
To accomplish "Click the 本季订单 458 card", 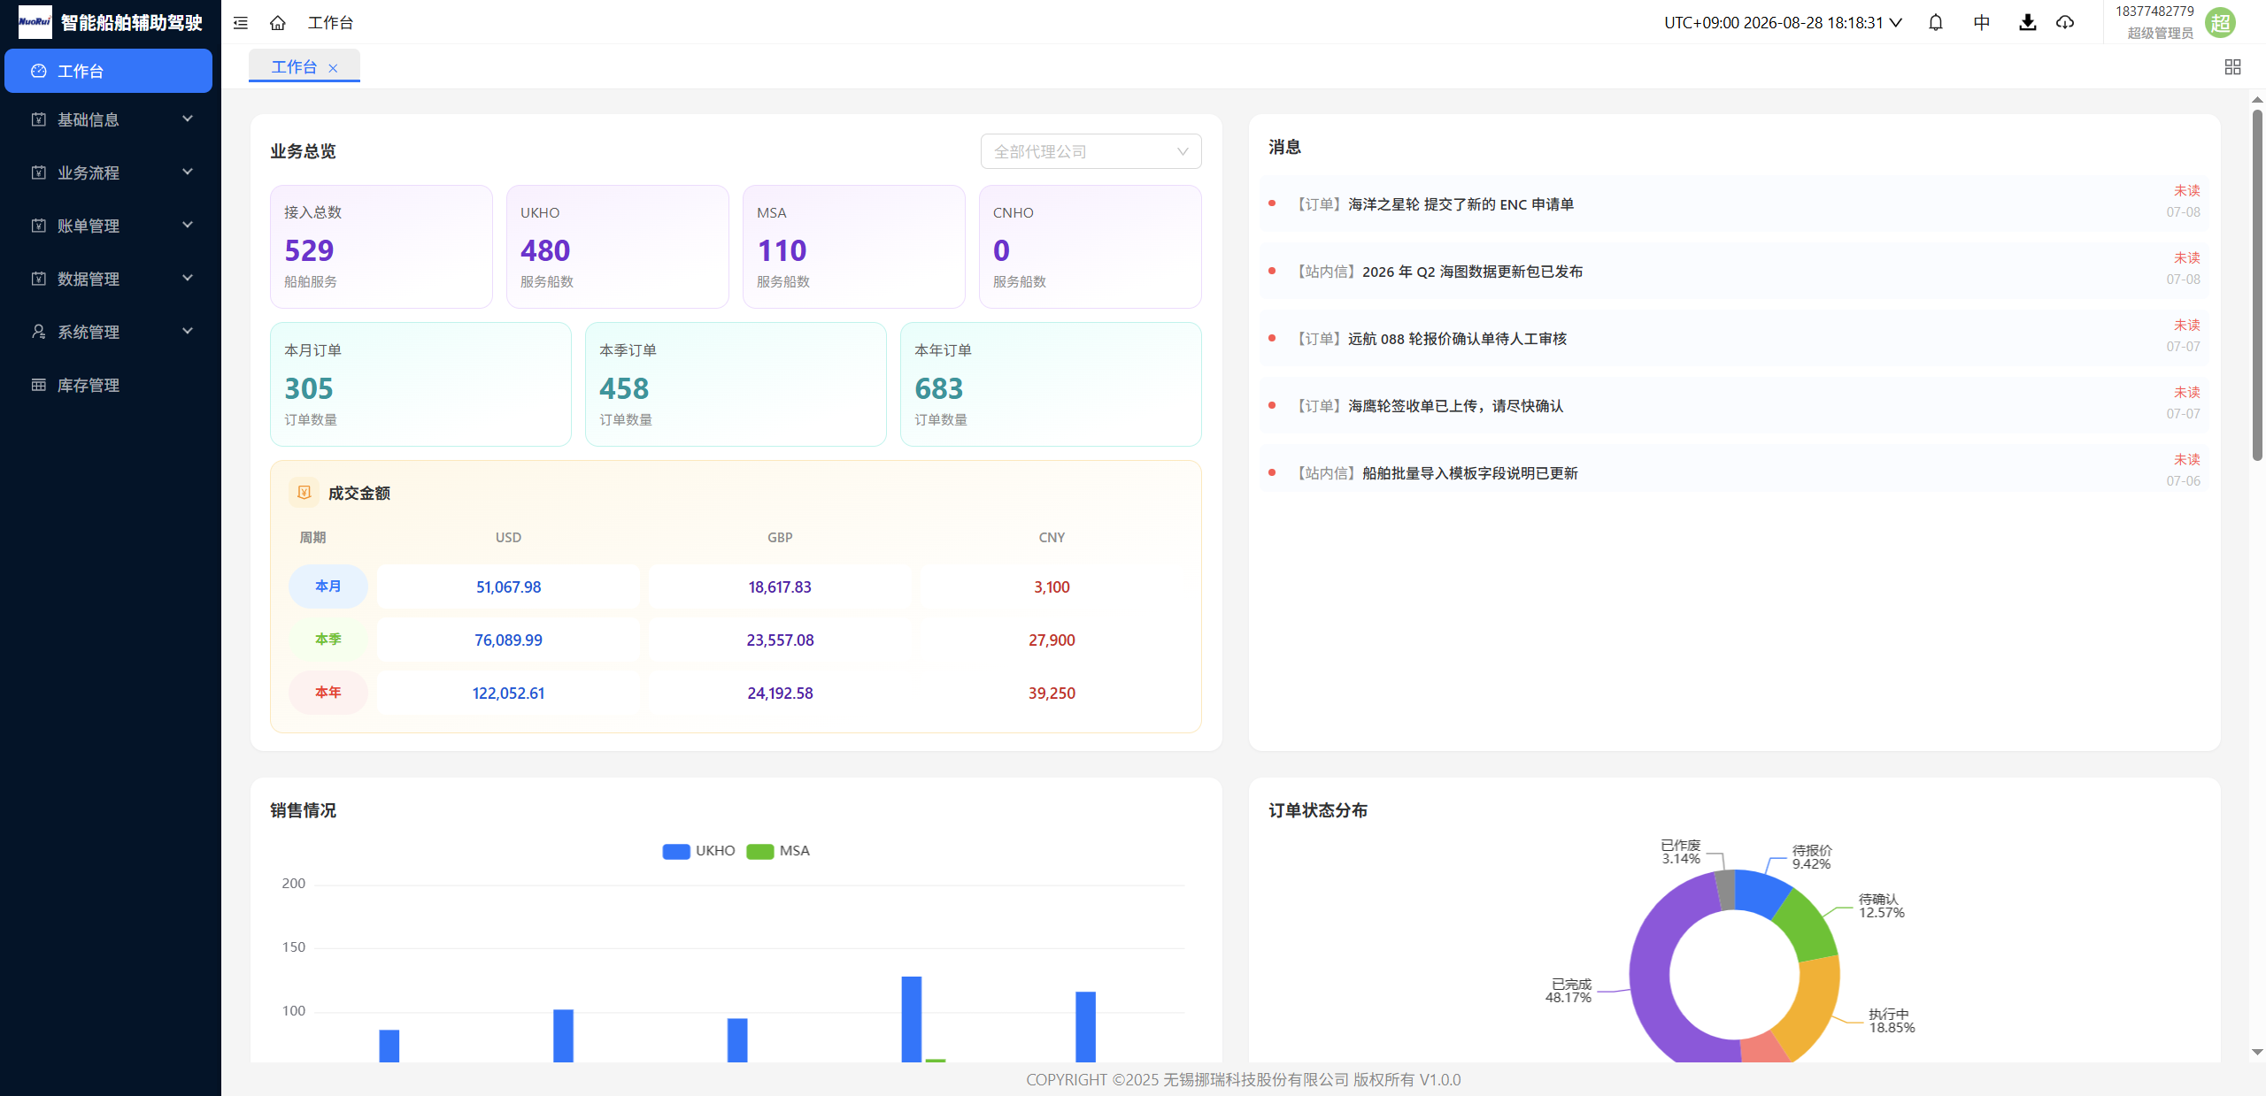I will tap(736, 385).
